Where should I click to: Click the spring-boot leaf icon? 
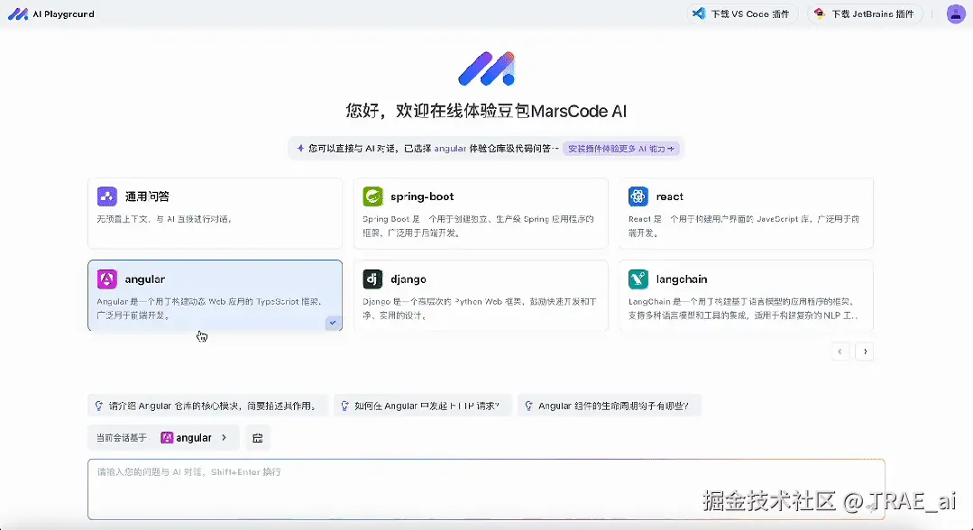click(x=372, y=196)
